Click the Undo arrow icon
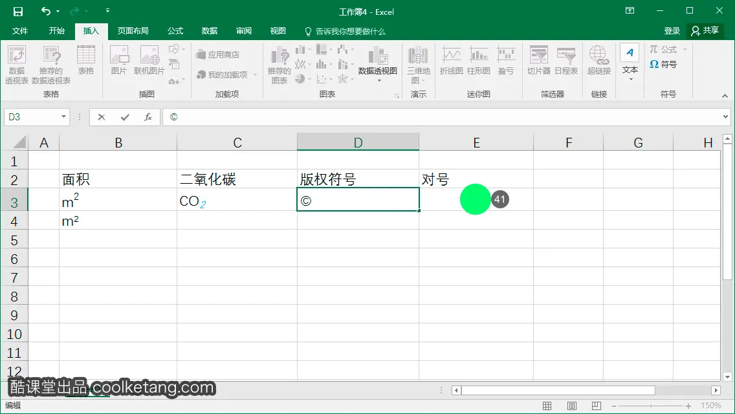 [x=45, y=11]
